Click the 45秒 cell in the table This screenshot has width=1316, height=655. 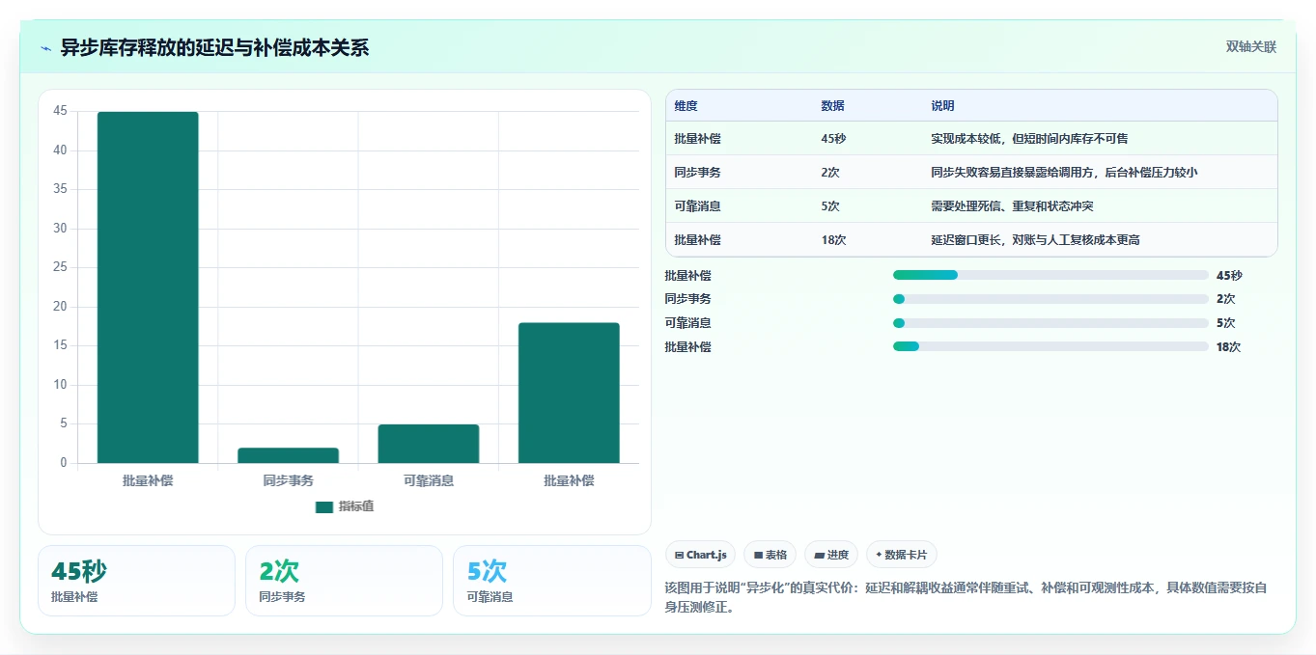pos(833,139)
